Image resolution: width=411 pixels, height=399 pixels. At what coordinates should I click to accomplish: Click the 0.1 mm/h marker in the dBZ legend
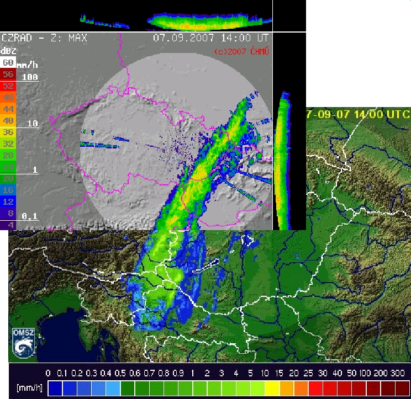click(30, 216)
